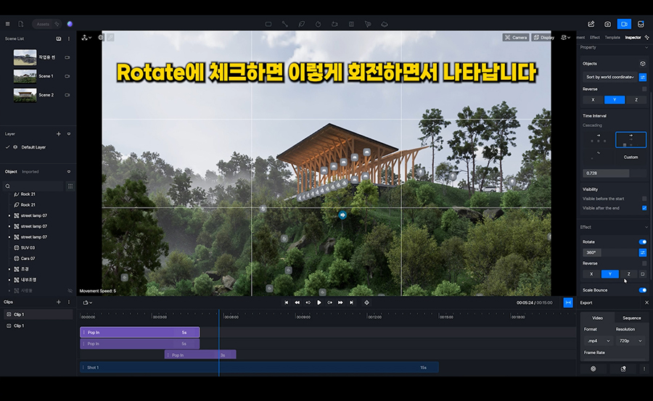Click the purple sphere icon in top bar
The width and height of the screenshot is (653, 401).
[x=70, y=24]
